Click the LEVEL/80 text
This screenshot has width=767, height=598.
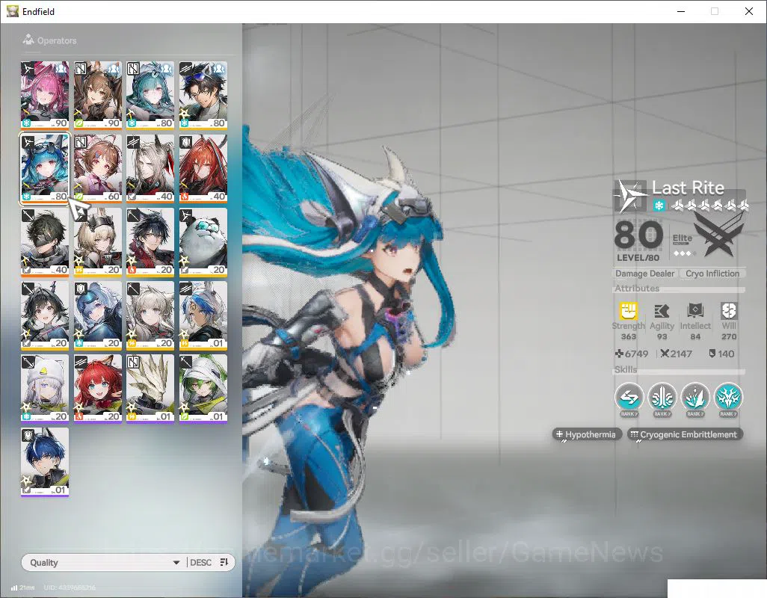point(638,258)
